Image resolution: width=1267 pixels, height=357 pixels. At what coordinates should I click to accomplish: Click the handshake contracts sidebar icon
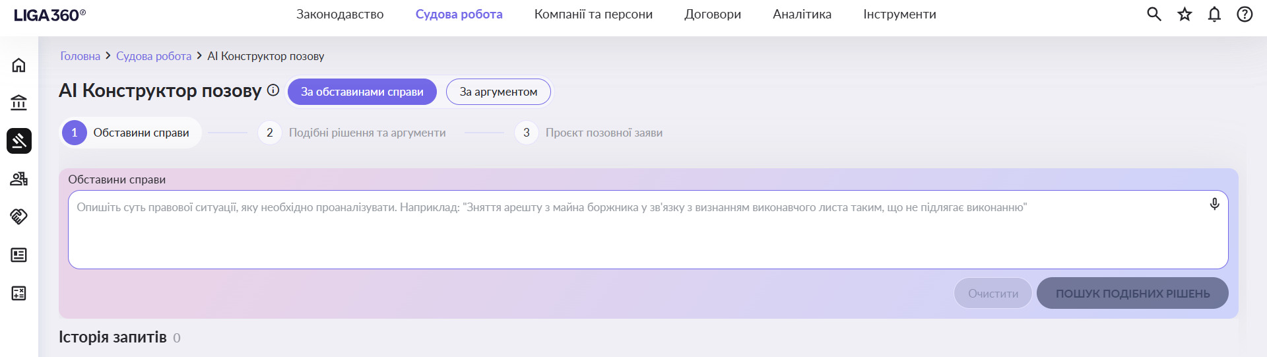[x=19, y=216]
